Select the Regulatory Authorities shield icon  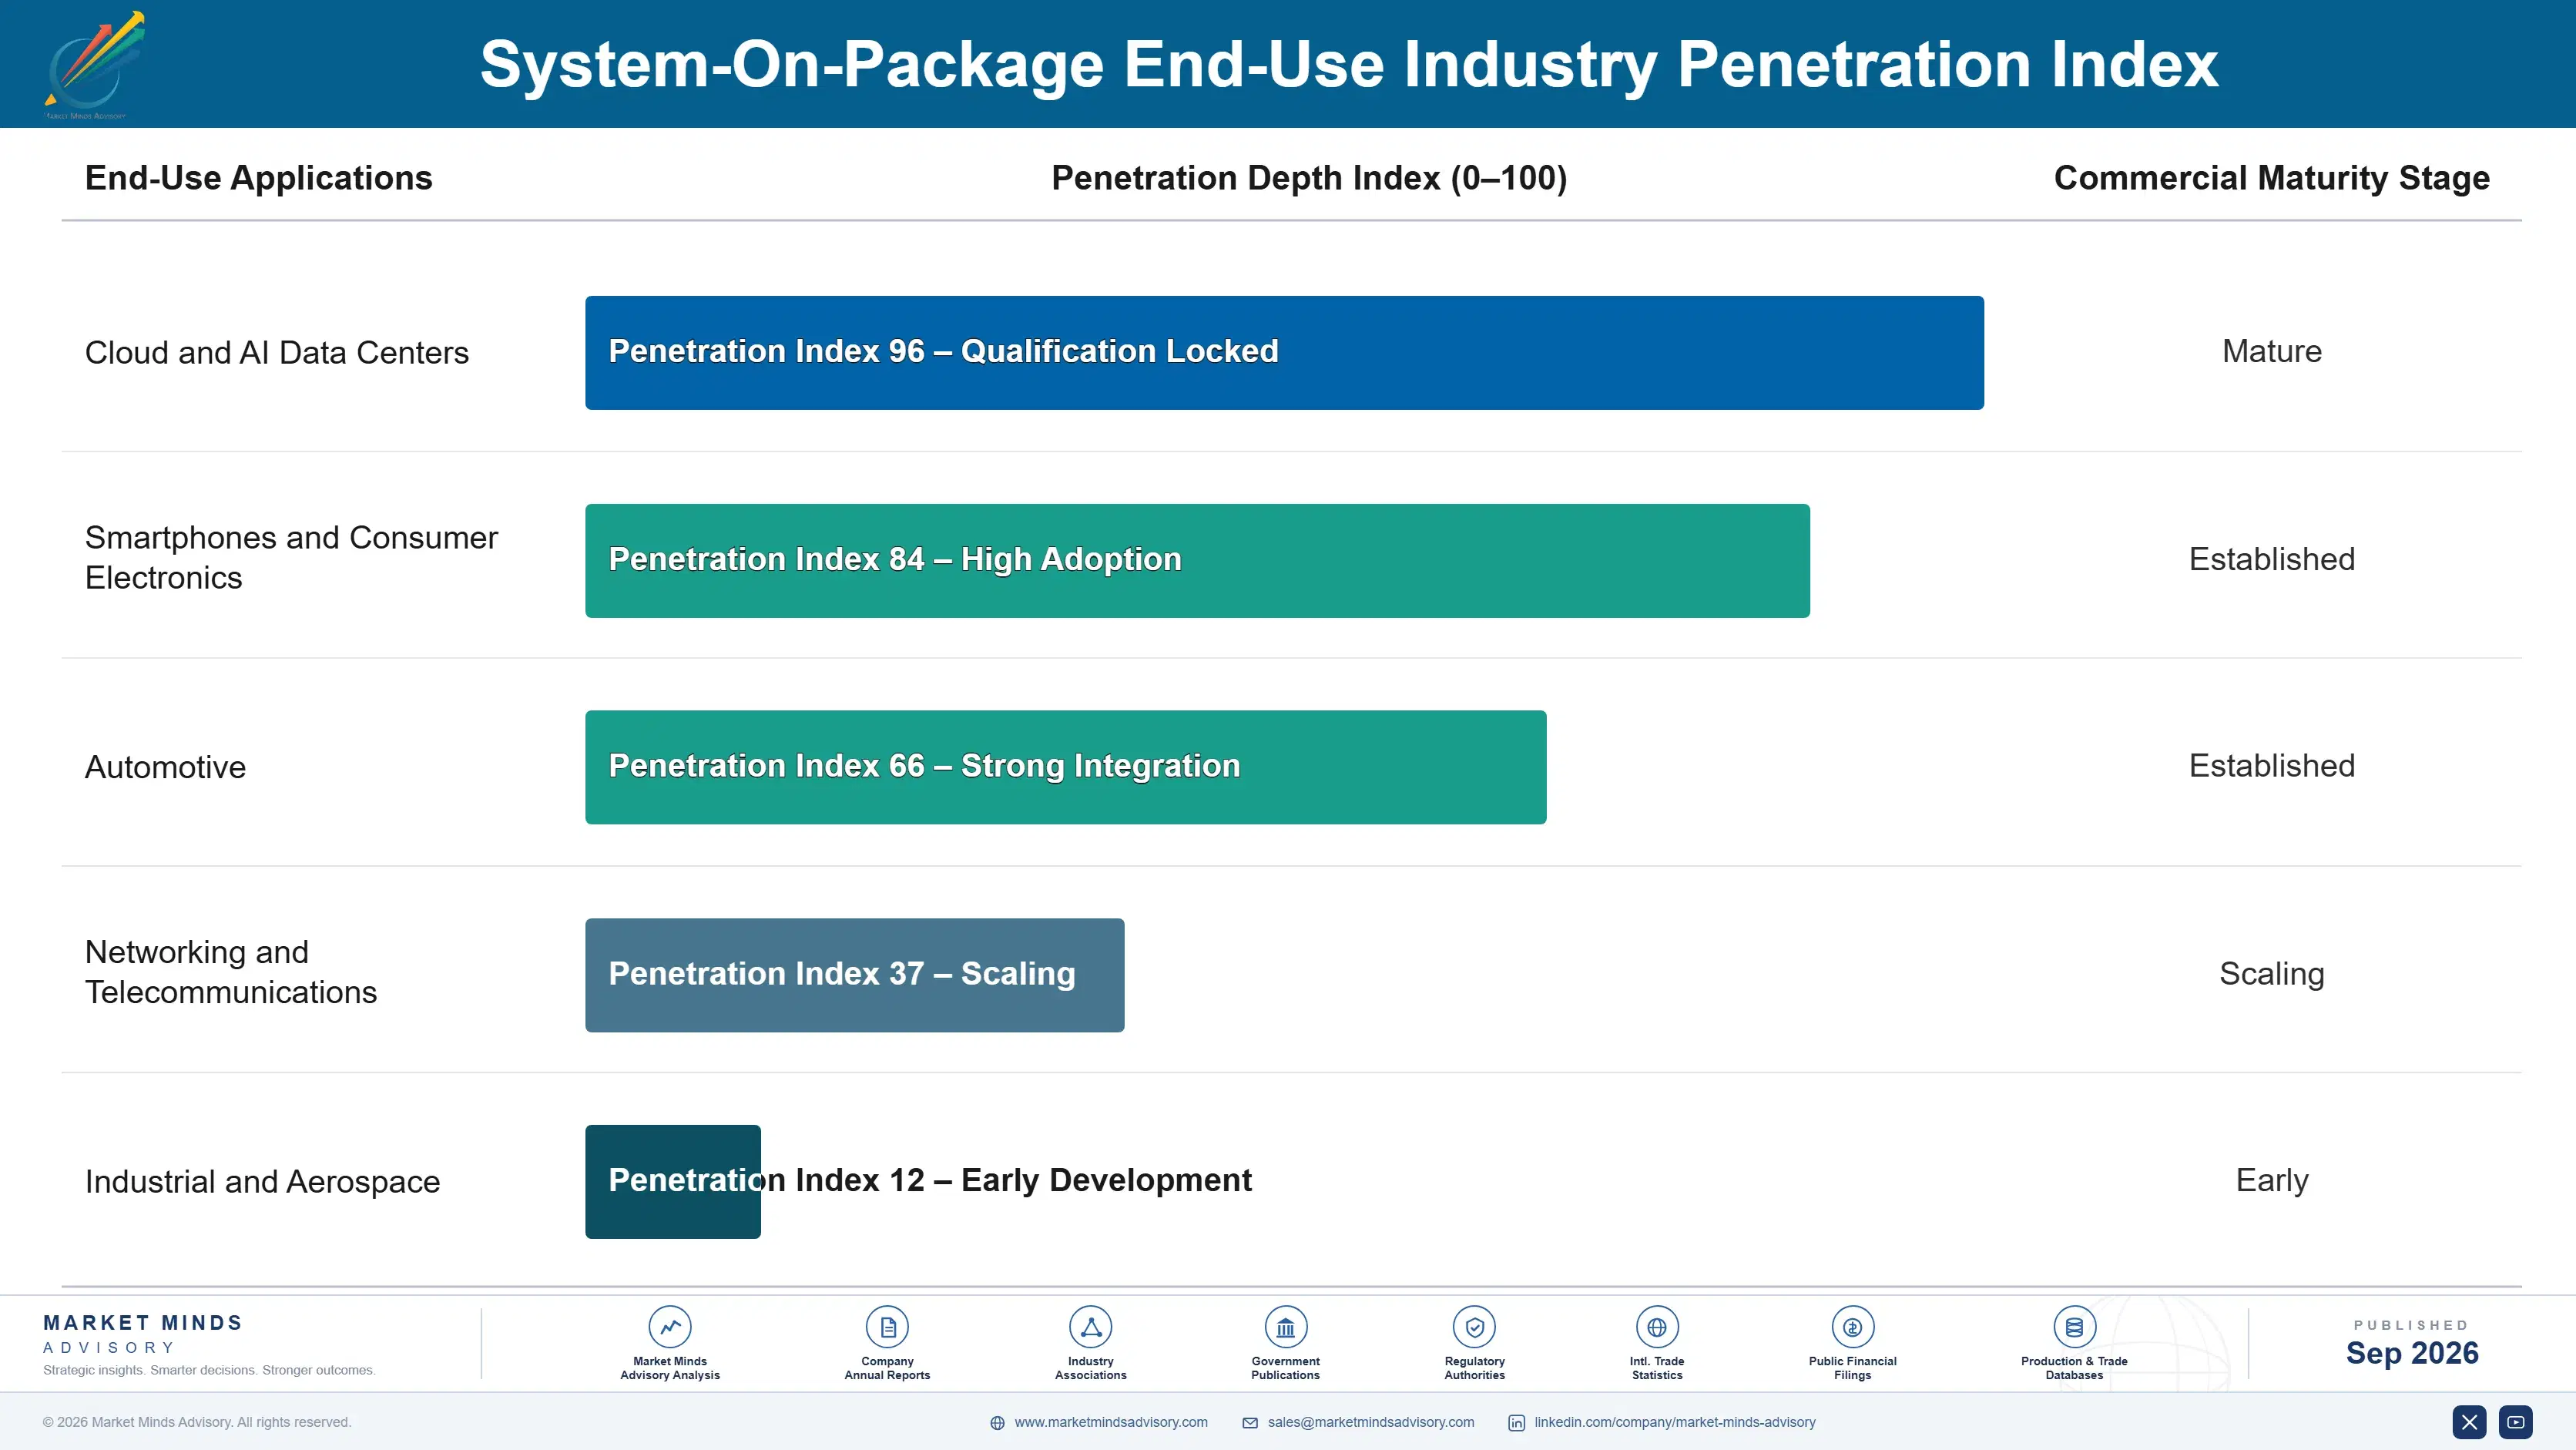1474,1327
